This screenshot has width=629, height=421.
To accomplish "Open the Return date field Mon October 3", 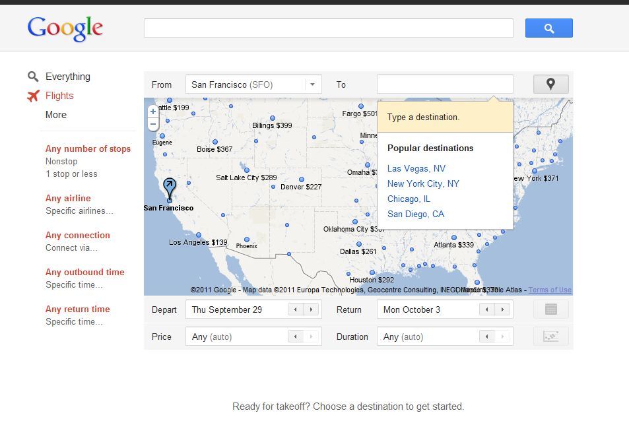I will (445, 309).
